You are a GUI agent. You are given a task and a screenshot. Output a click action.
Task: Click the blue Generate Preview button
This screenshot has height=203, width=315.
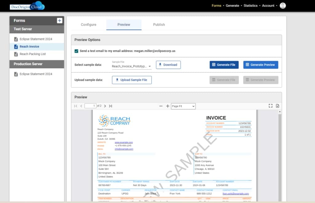pyautogui.click(x=261, y=65)
